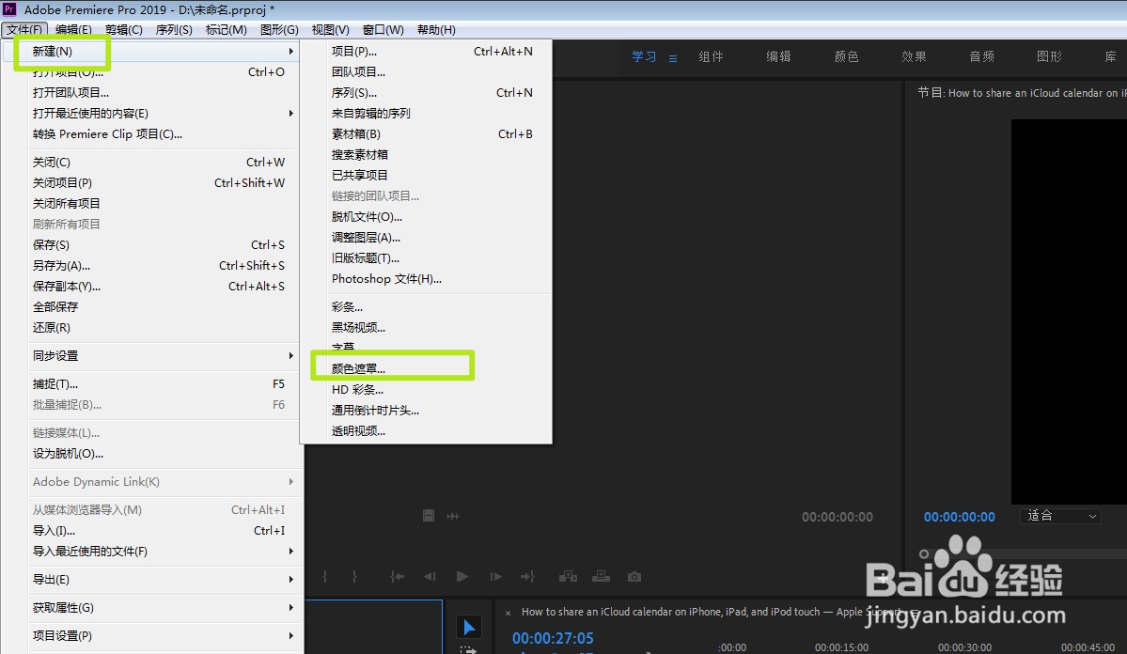Click the Drag Video Only filmstrip icon

429,516
